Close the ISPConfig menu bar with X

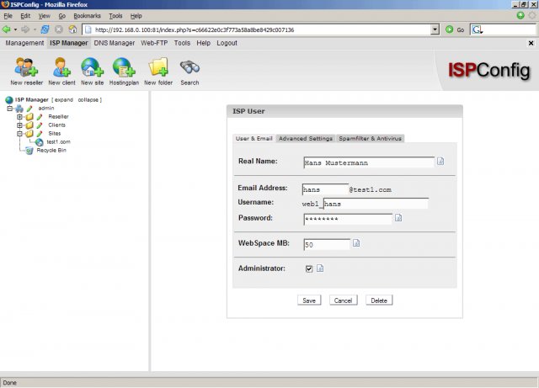[531, 43]
